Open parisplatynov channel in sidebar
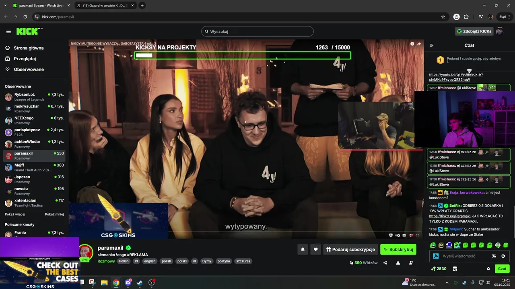Viewport: 515px width, 289px height. tap(34, 132)
